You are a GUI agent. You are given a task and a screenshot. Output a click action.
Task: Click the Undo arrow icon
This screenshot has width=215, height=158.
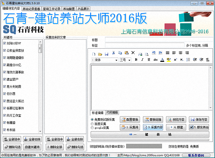pos(153,53)
